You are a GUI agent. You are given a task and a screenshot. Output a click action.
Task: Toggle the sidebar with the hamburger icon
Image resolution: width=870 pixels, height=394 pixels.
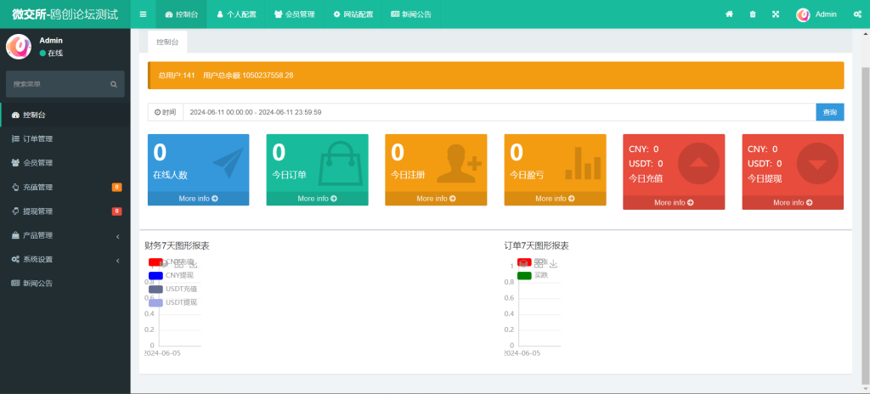[143, 14]
